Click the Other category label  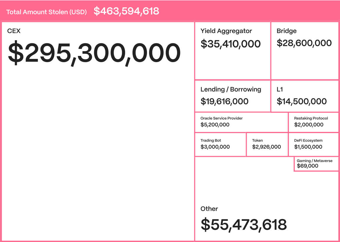click(x=209, y=209)
